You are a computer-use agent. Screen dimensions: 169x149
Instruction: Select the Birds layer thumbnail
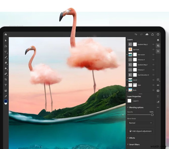tap(130, 90)
